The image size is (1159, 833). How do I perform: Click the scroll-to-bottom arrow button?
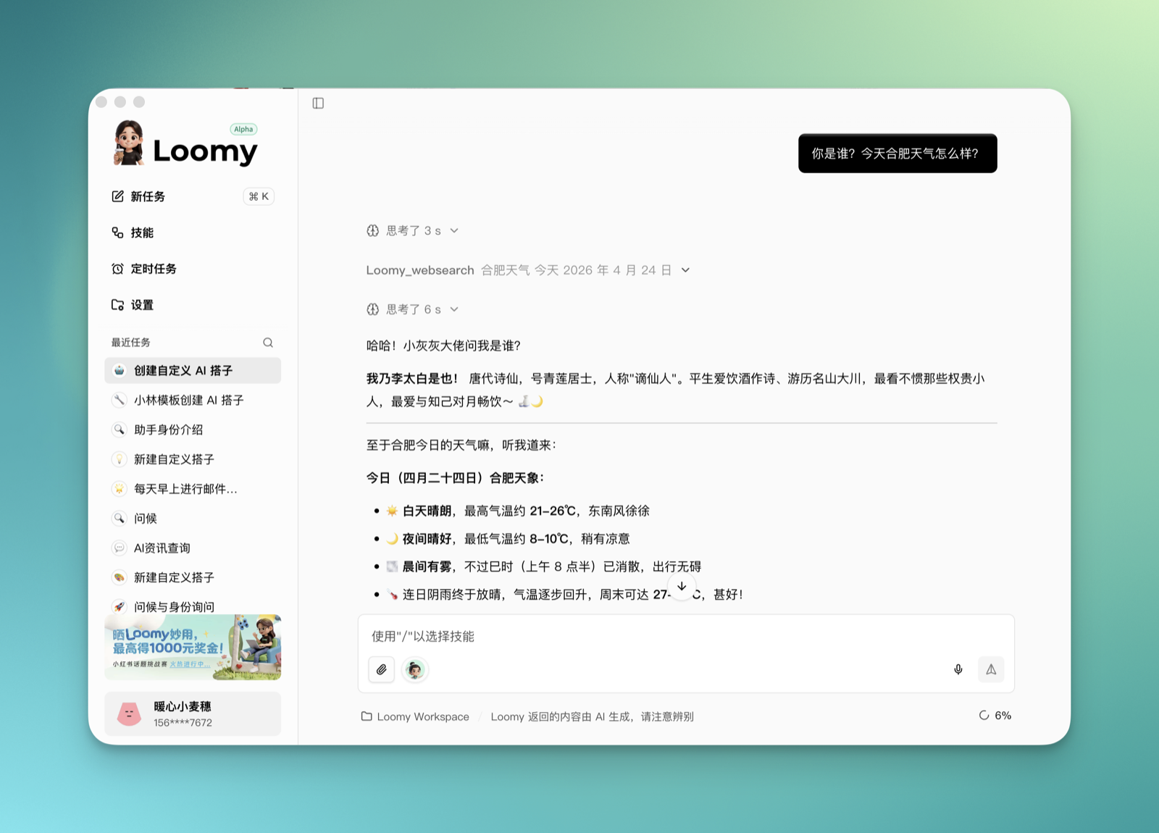point(682,586)
